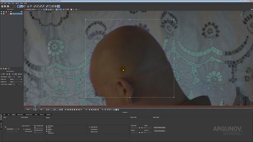Select the Luminance input channel option

click(24, 129)
